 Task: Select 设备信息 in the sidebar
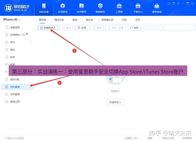(x=17, y=27)
